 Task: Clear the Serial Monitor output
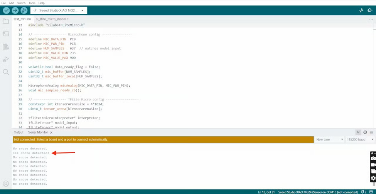[x=371, y=132]
